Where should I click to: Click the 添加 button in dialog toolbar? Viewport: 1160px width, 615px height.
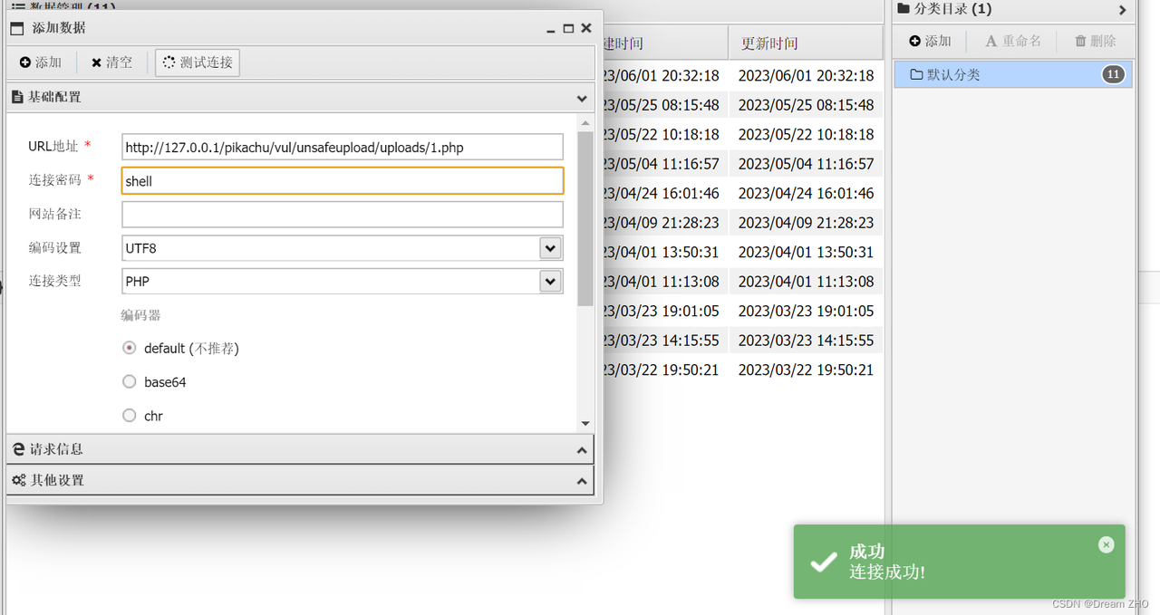[41, 62]
